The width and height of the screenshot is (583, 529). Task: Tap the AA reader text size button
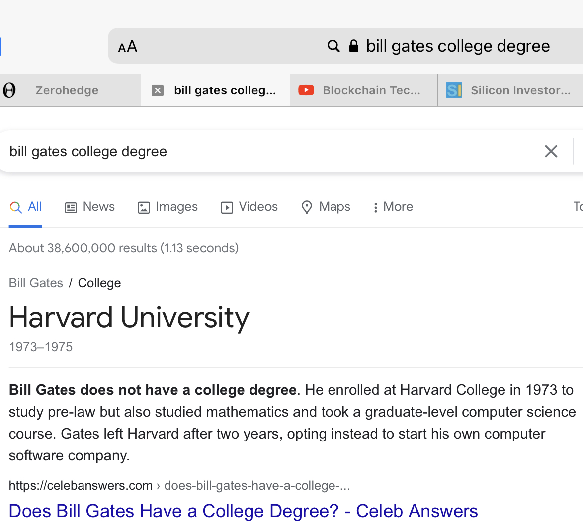point(128,47)
